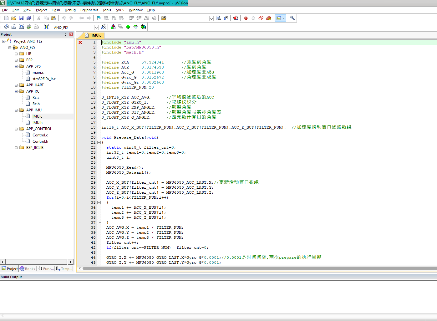Toggle enable/disable breakpoint hollow circle
This screenshot has height=321, width=437.
(253, 18)
